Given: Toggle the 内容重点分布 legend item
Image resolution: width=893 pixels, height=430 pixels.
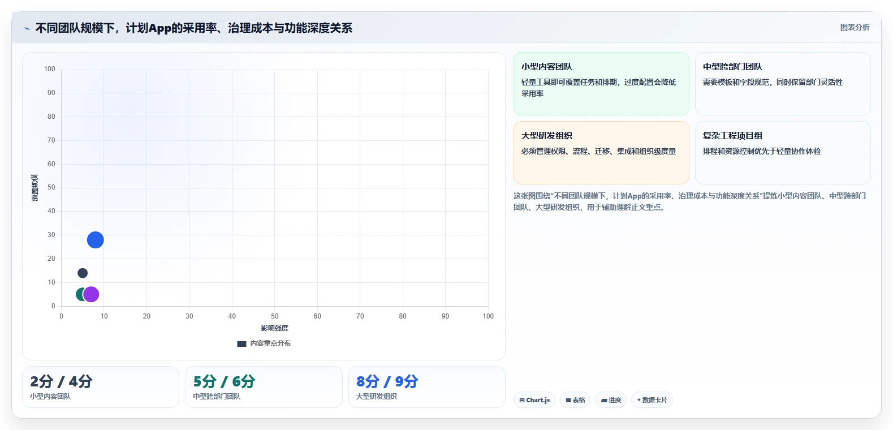Looking at the screenshot, I should point(264,343).
